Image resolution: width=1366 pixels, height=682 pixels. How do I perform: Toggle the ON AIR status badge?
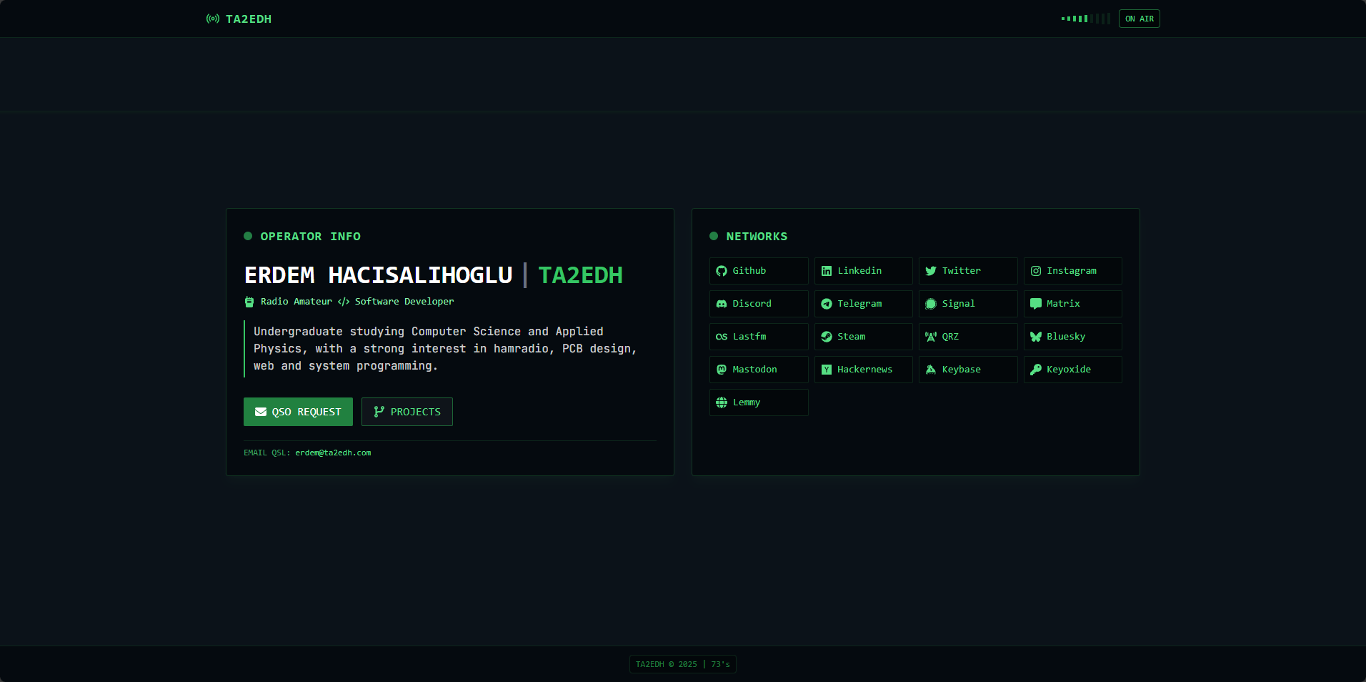(1139, 19)
